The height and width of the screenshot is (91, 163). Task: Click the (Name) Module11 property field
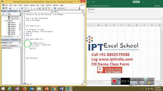11,48
